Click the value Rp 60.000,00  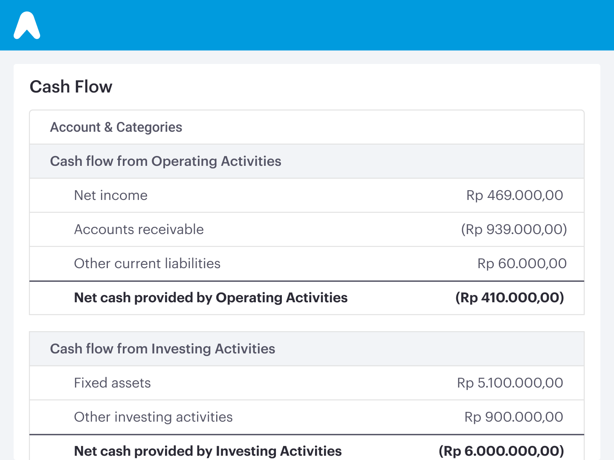tap(522, 263)
